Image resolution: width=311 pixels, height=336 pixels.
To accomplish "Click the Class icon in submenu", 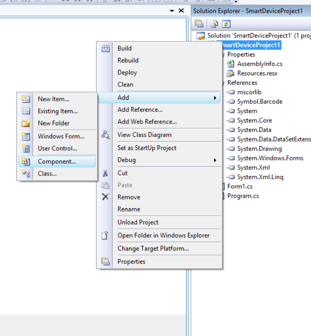I will tap(26, 173).
